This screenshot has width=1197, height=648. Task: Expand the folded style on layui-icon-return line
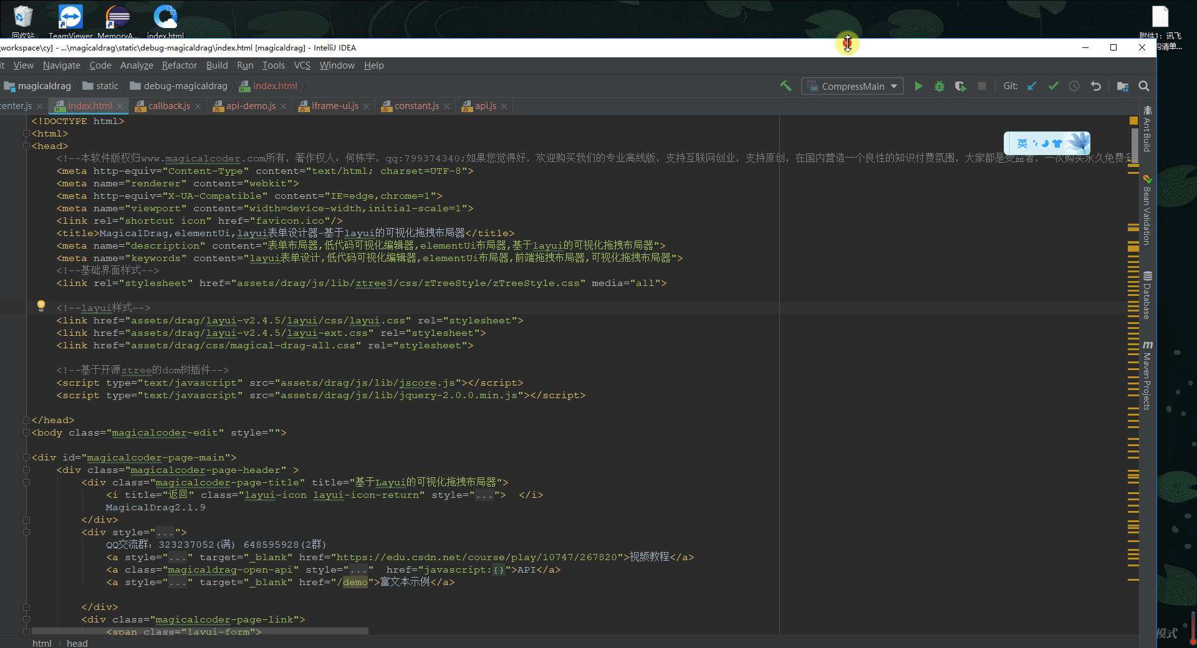[484, 495]
